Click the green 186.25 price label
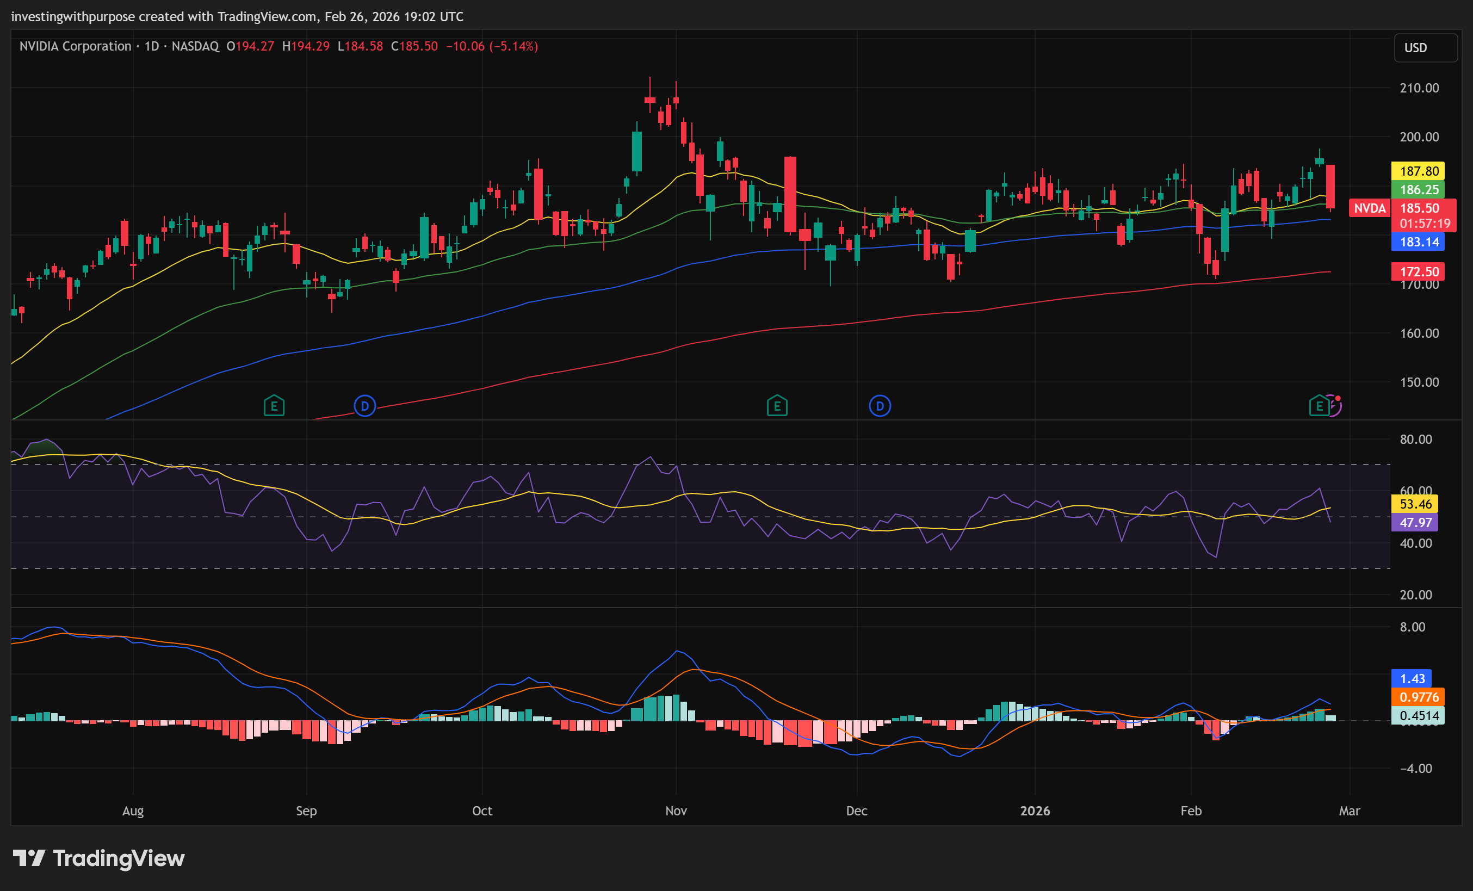This screenshot has width=1473, height=891. point(1418,189)
